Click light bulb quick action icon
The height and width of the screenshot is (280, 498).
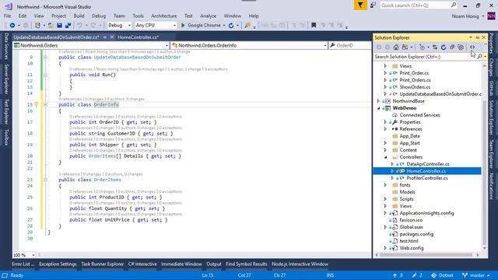[37, 104]
